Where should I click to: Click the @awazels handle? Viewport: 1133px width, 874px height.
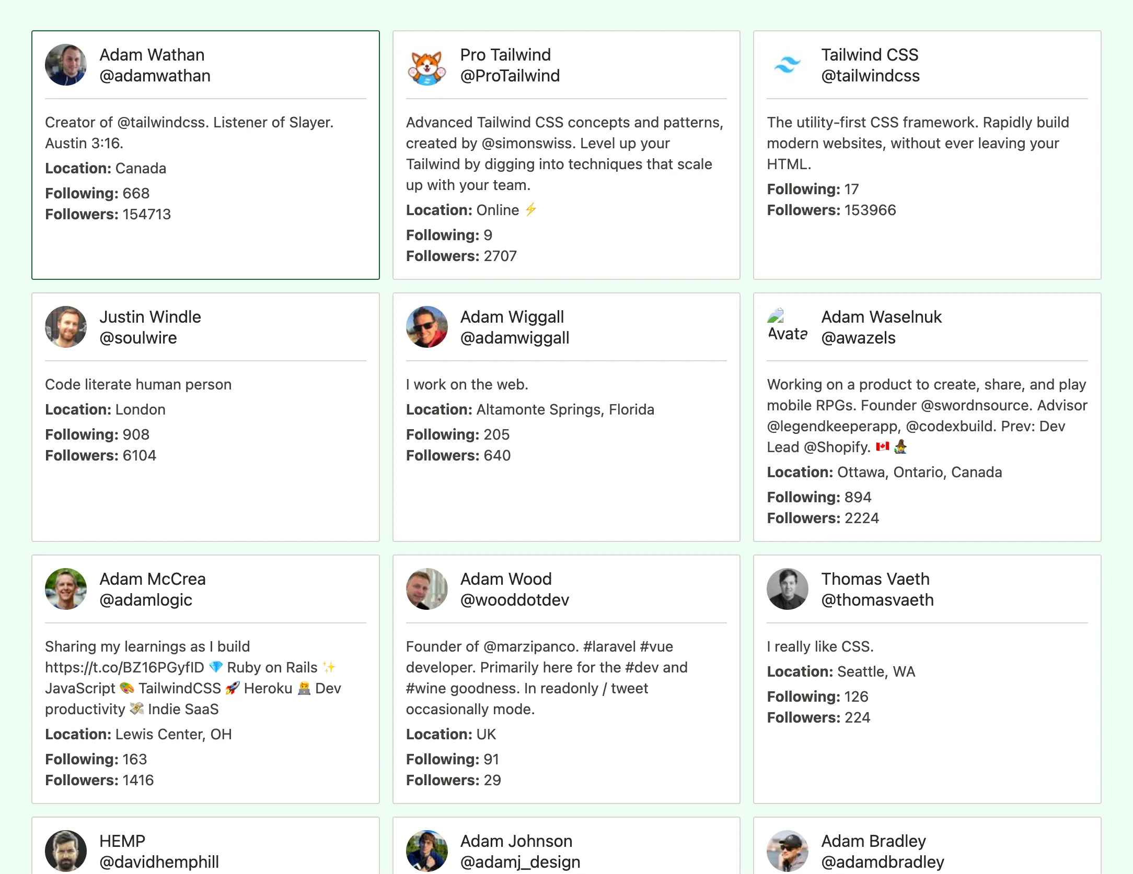point(858,338)
